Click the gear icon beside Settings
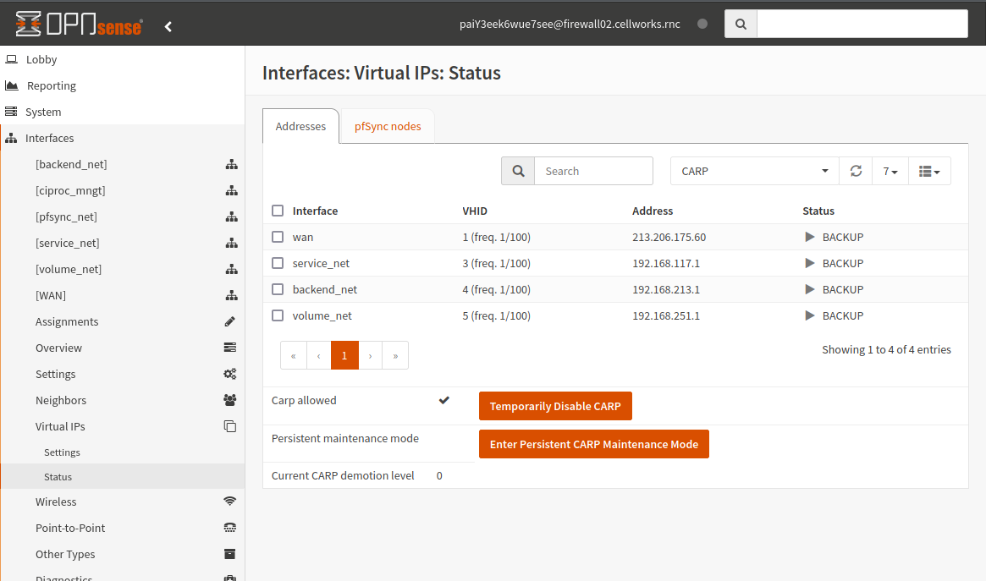 pyautogui.click(x=229, y=373)
